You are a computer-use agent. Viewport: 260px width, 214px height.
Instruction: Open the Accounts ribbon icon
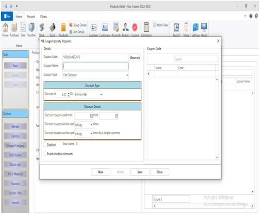click(116, 29)
